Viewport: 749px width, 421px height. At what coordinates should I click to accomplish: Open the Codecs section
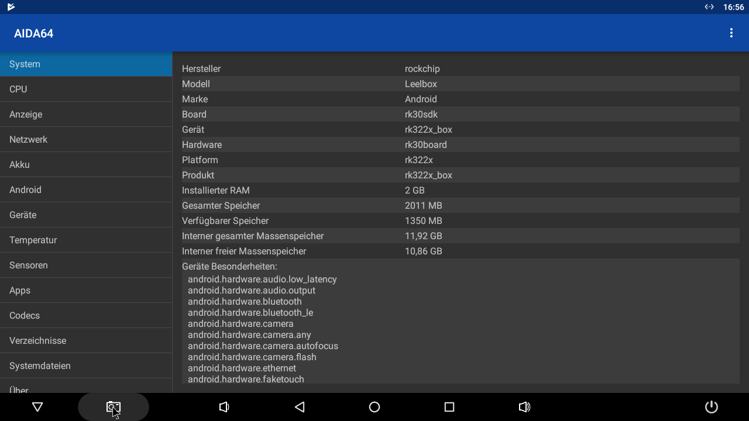(86, 316)
